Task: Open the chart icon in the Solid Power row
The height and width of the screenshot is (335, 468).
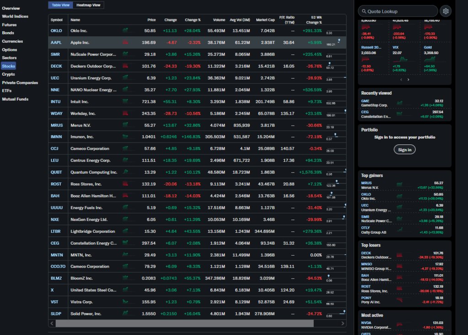Action: click(x=125, y=313)
